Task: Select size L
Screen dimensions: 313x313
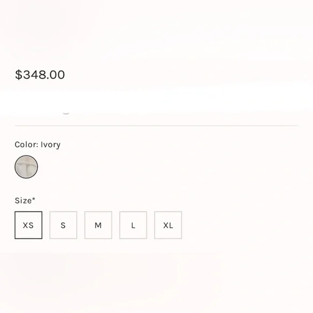Action: (x=133, y=225)
